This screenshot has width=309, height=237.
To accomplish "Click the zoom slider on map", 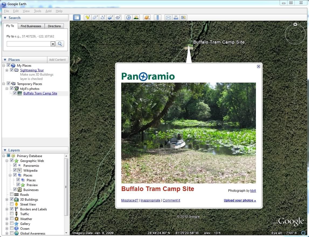I will coord(295,90).
